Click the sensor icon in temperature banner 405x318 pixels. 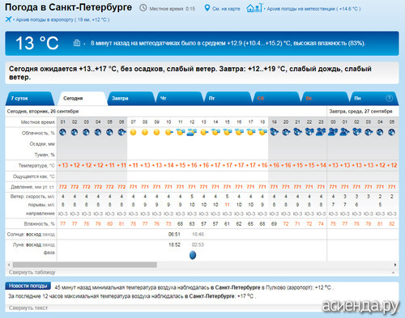point(77,43)
